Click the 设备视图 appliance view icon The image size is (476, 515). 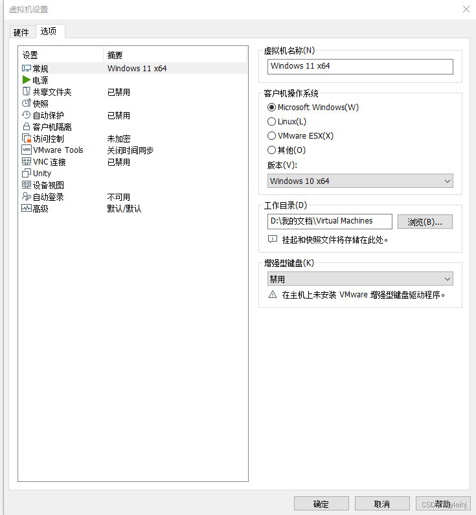pyautogui.click(x=27, y=185)
